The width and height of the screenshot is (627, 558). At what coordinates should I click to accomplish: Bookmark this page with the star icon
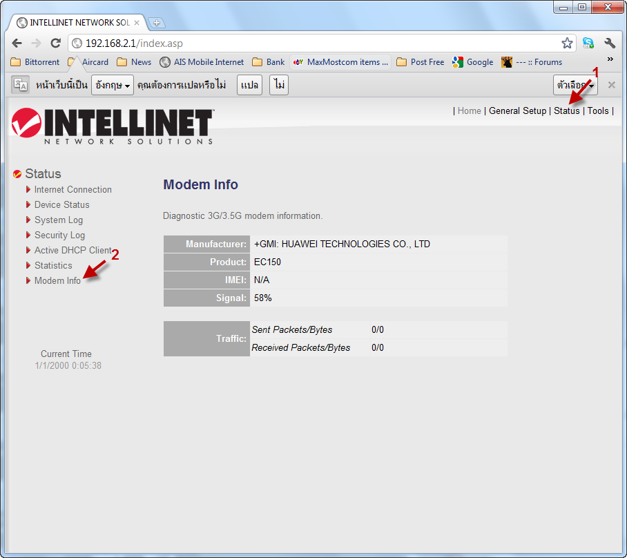pyautogui.click(x=567, y=44)
